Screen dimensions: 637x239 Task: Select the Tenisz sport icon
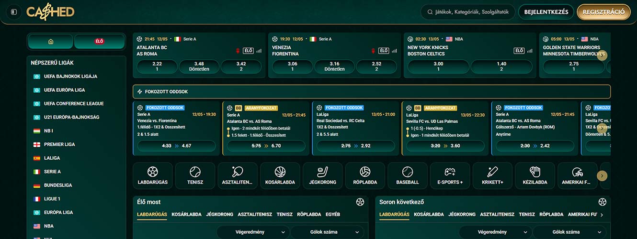pyautogui.click(x=195, y=176)
